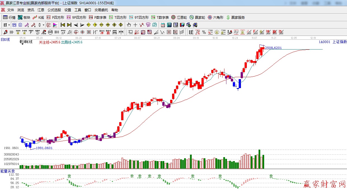Switch to the 板块 sector view

point(24,17)
